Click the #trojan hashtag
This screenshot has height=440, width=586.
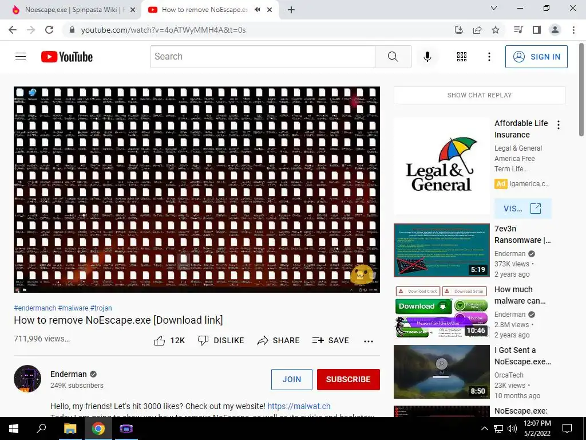[101, 308]
